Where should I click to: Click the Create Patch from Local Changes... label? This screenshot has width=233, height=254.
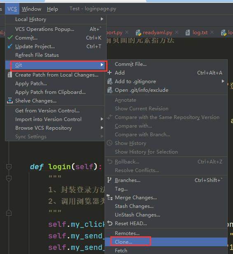[x=57, y=75]
